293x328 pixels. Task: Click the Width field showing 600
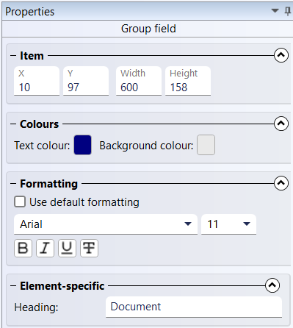point(139,81)
